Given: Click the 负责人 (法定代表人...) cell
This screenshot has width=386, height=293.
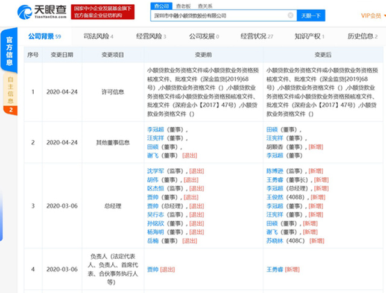Looking at the screenshot, I should tap(113, 269).
